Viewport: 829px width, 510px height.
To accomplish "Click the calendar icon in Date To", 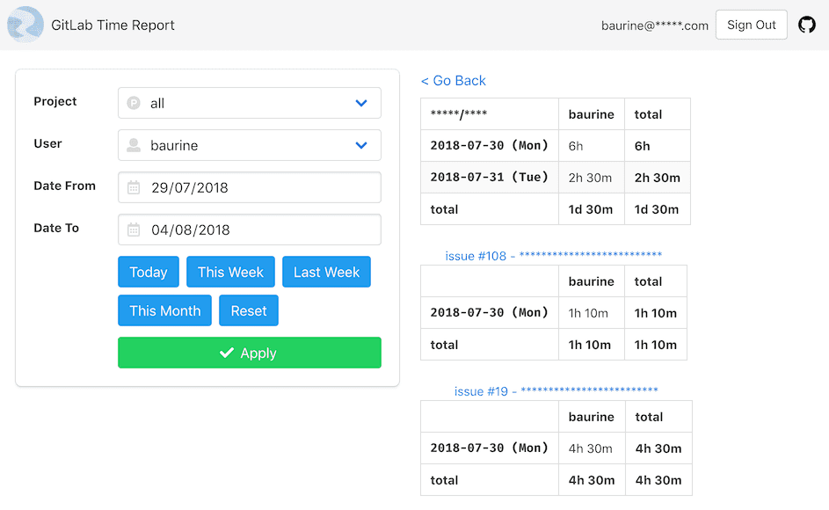I will point(134,229).
